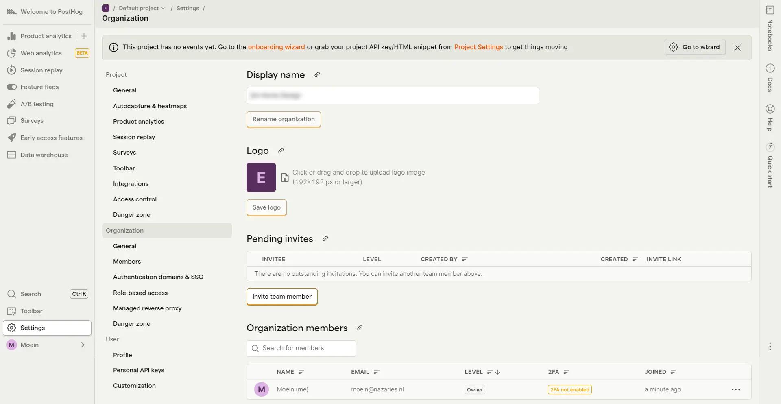781x404 pixels.
Task: Open the side panel more options menu
Action: (x=770, y=346)
